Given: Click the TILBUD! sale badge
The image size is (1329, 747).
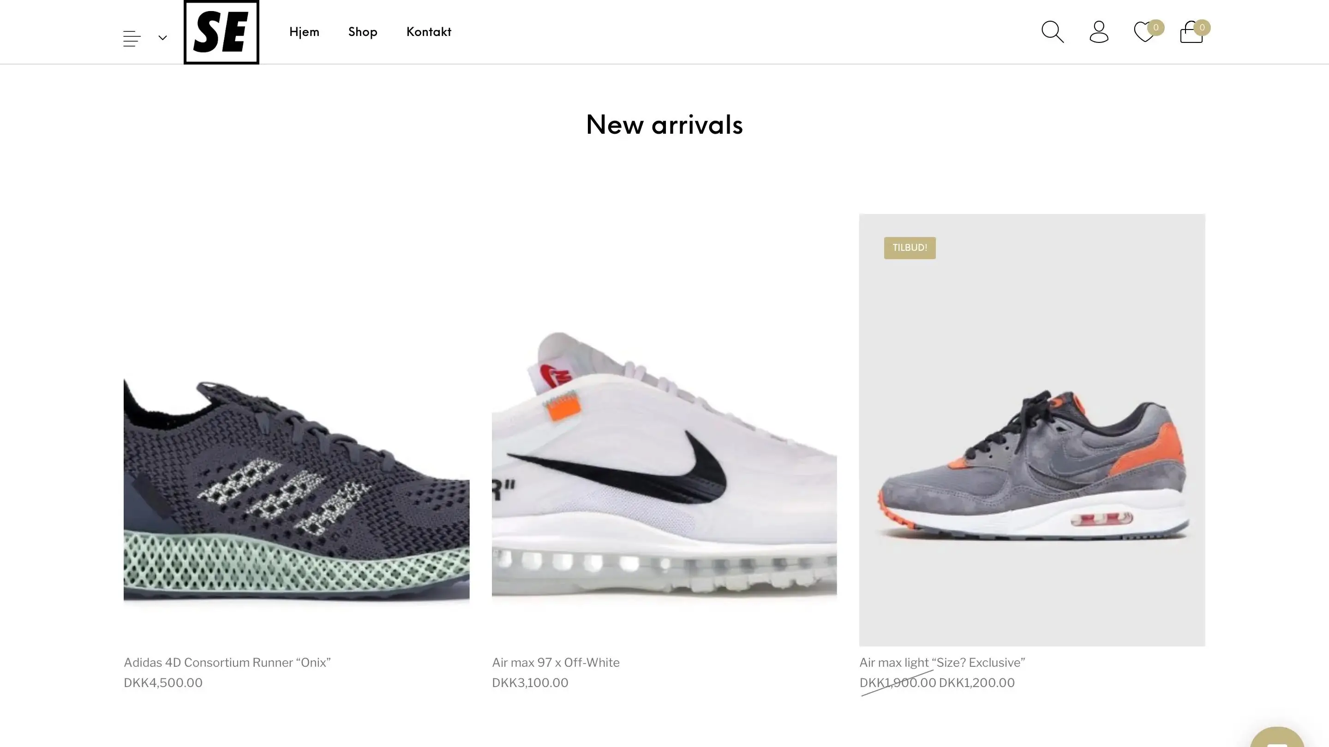Looking at the screenshot, I should point(910,248).
